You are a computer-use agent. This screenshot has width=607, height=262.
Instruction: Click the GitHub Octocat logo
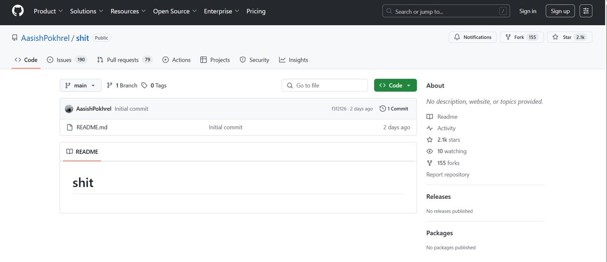(18, 11)
